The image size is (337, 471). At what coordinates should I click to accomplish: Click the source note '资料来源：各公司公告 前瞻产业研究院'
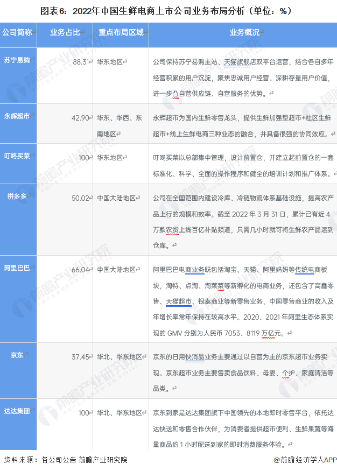[66, 460]
